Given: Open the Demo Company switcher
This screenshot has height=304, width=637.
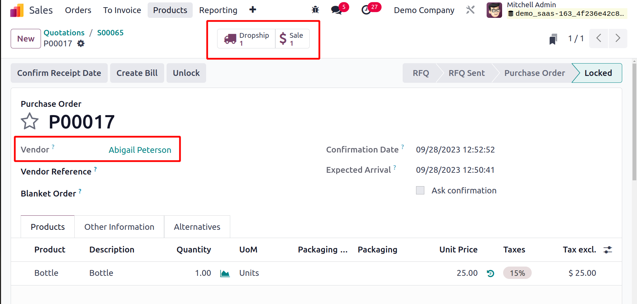Looking at the screenshot, I should (x=424, y=10).
